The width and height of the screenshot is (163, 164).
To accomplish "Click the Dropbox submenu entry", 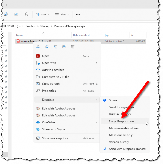I will [67, 100].
